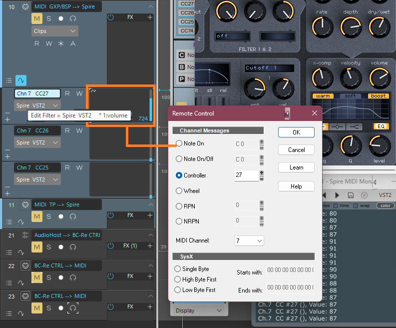
Task: Open Help in Remote Control dialog
Action: 296,186
